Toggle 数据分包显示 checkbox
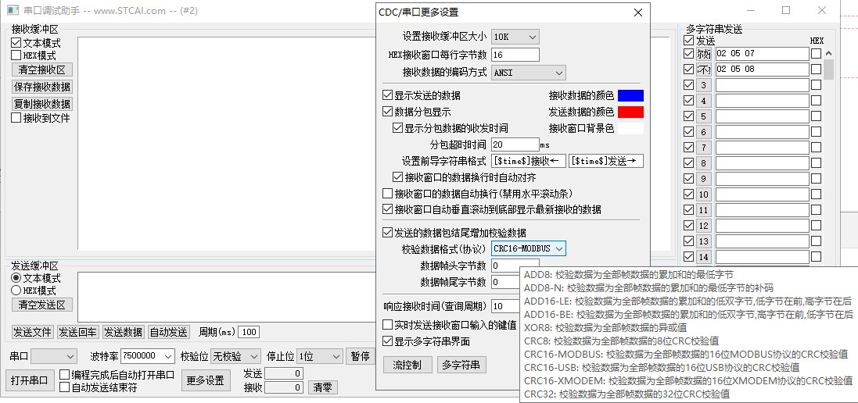Viewport: 858px width, 403px height. coord(387,112)
